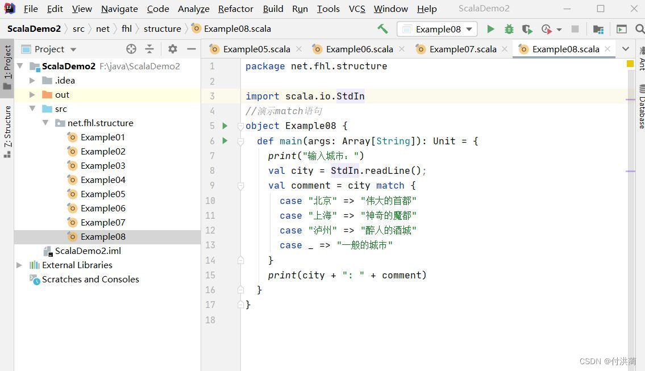Viewport: 645px width, 371px height.
Task: Hide the Project panel with minus icon
Action: click(192, 49)
